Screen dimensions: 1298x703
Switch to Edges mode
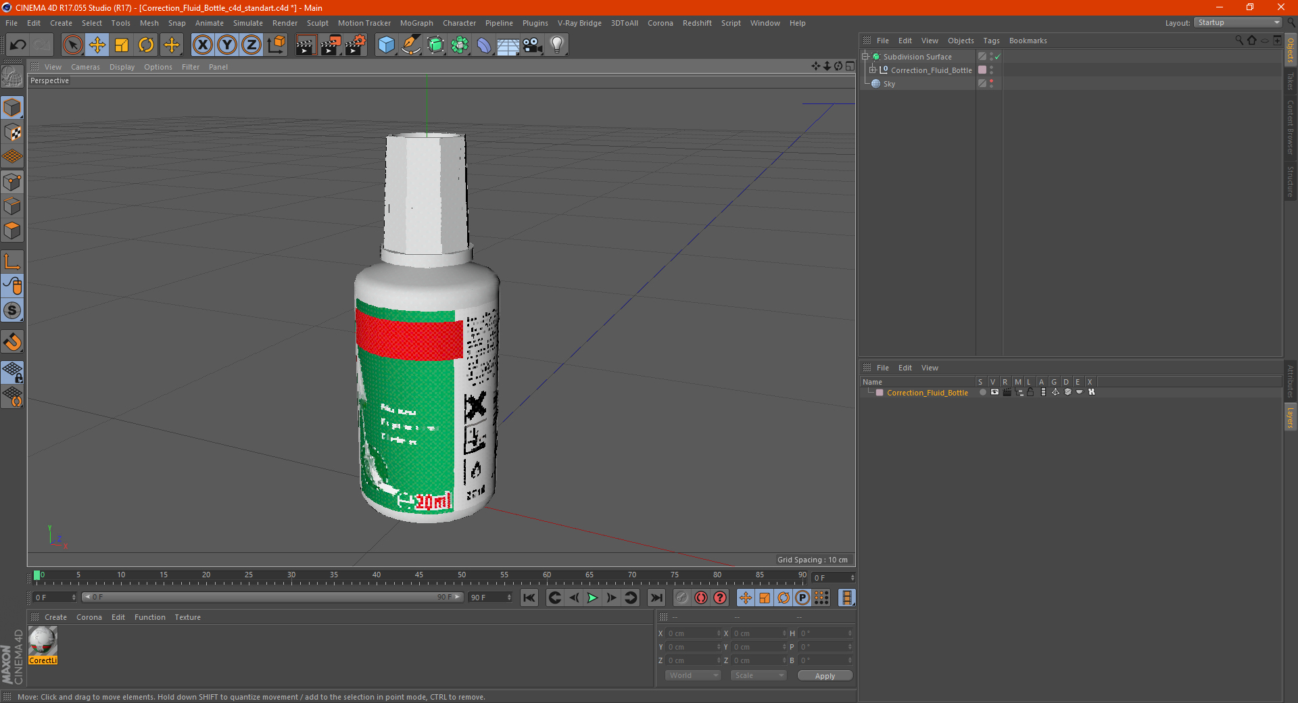12,206
